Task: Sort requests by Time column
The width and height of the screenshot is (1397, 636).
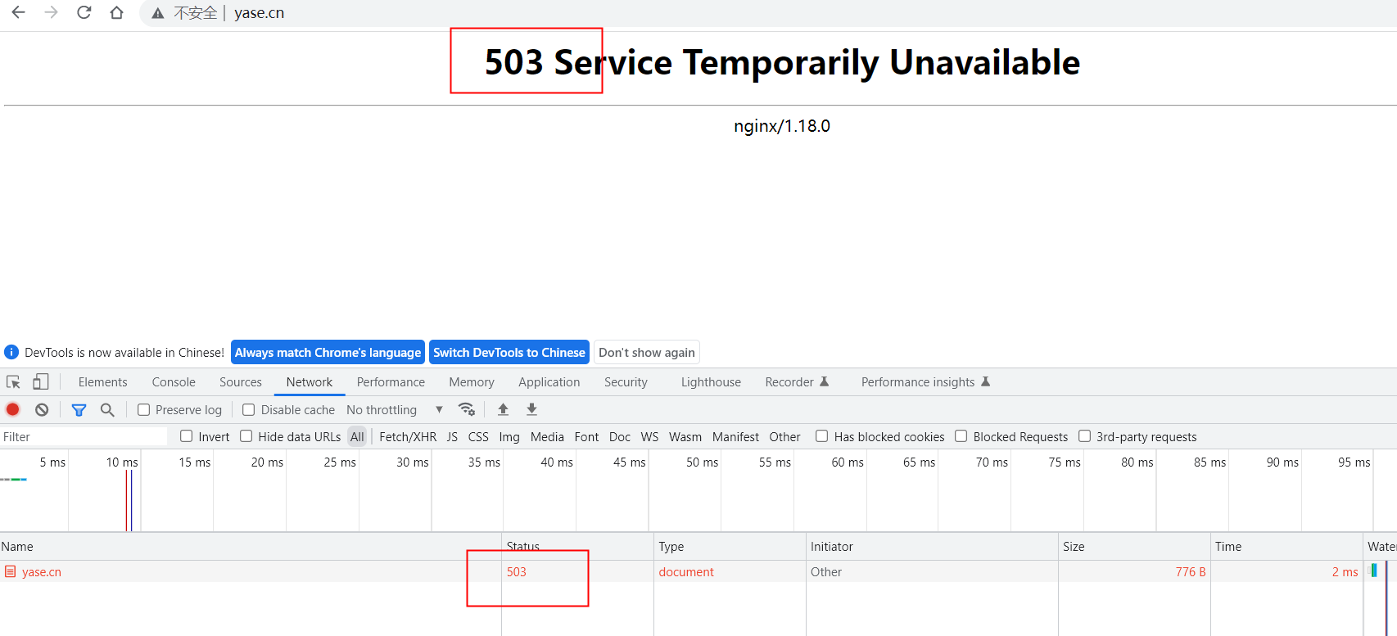Action: click(x=1286, y=547)
